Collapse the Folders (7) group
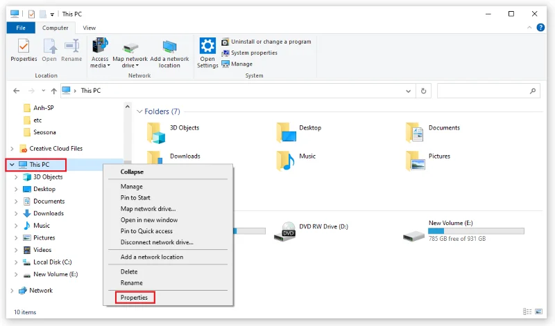 (140, 111)
